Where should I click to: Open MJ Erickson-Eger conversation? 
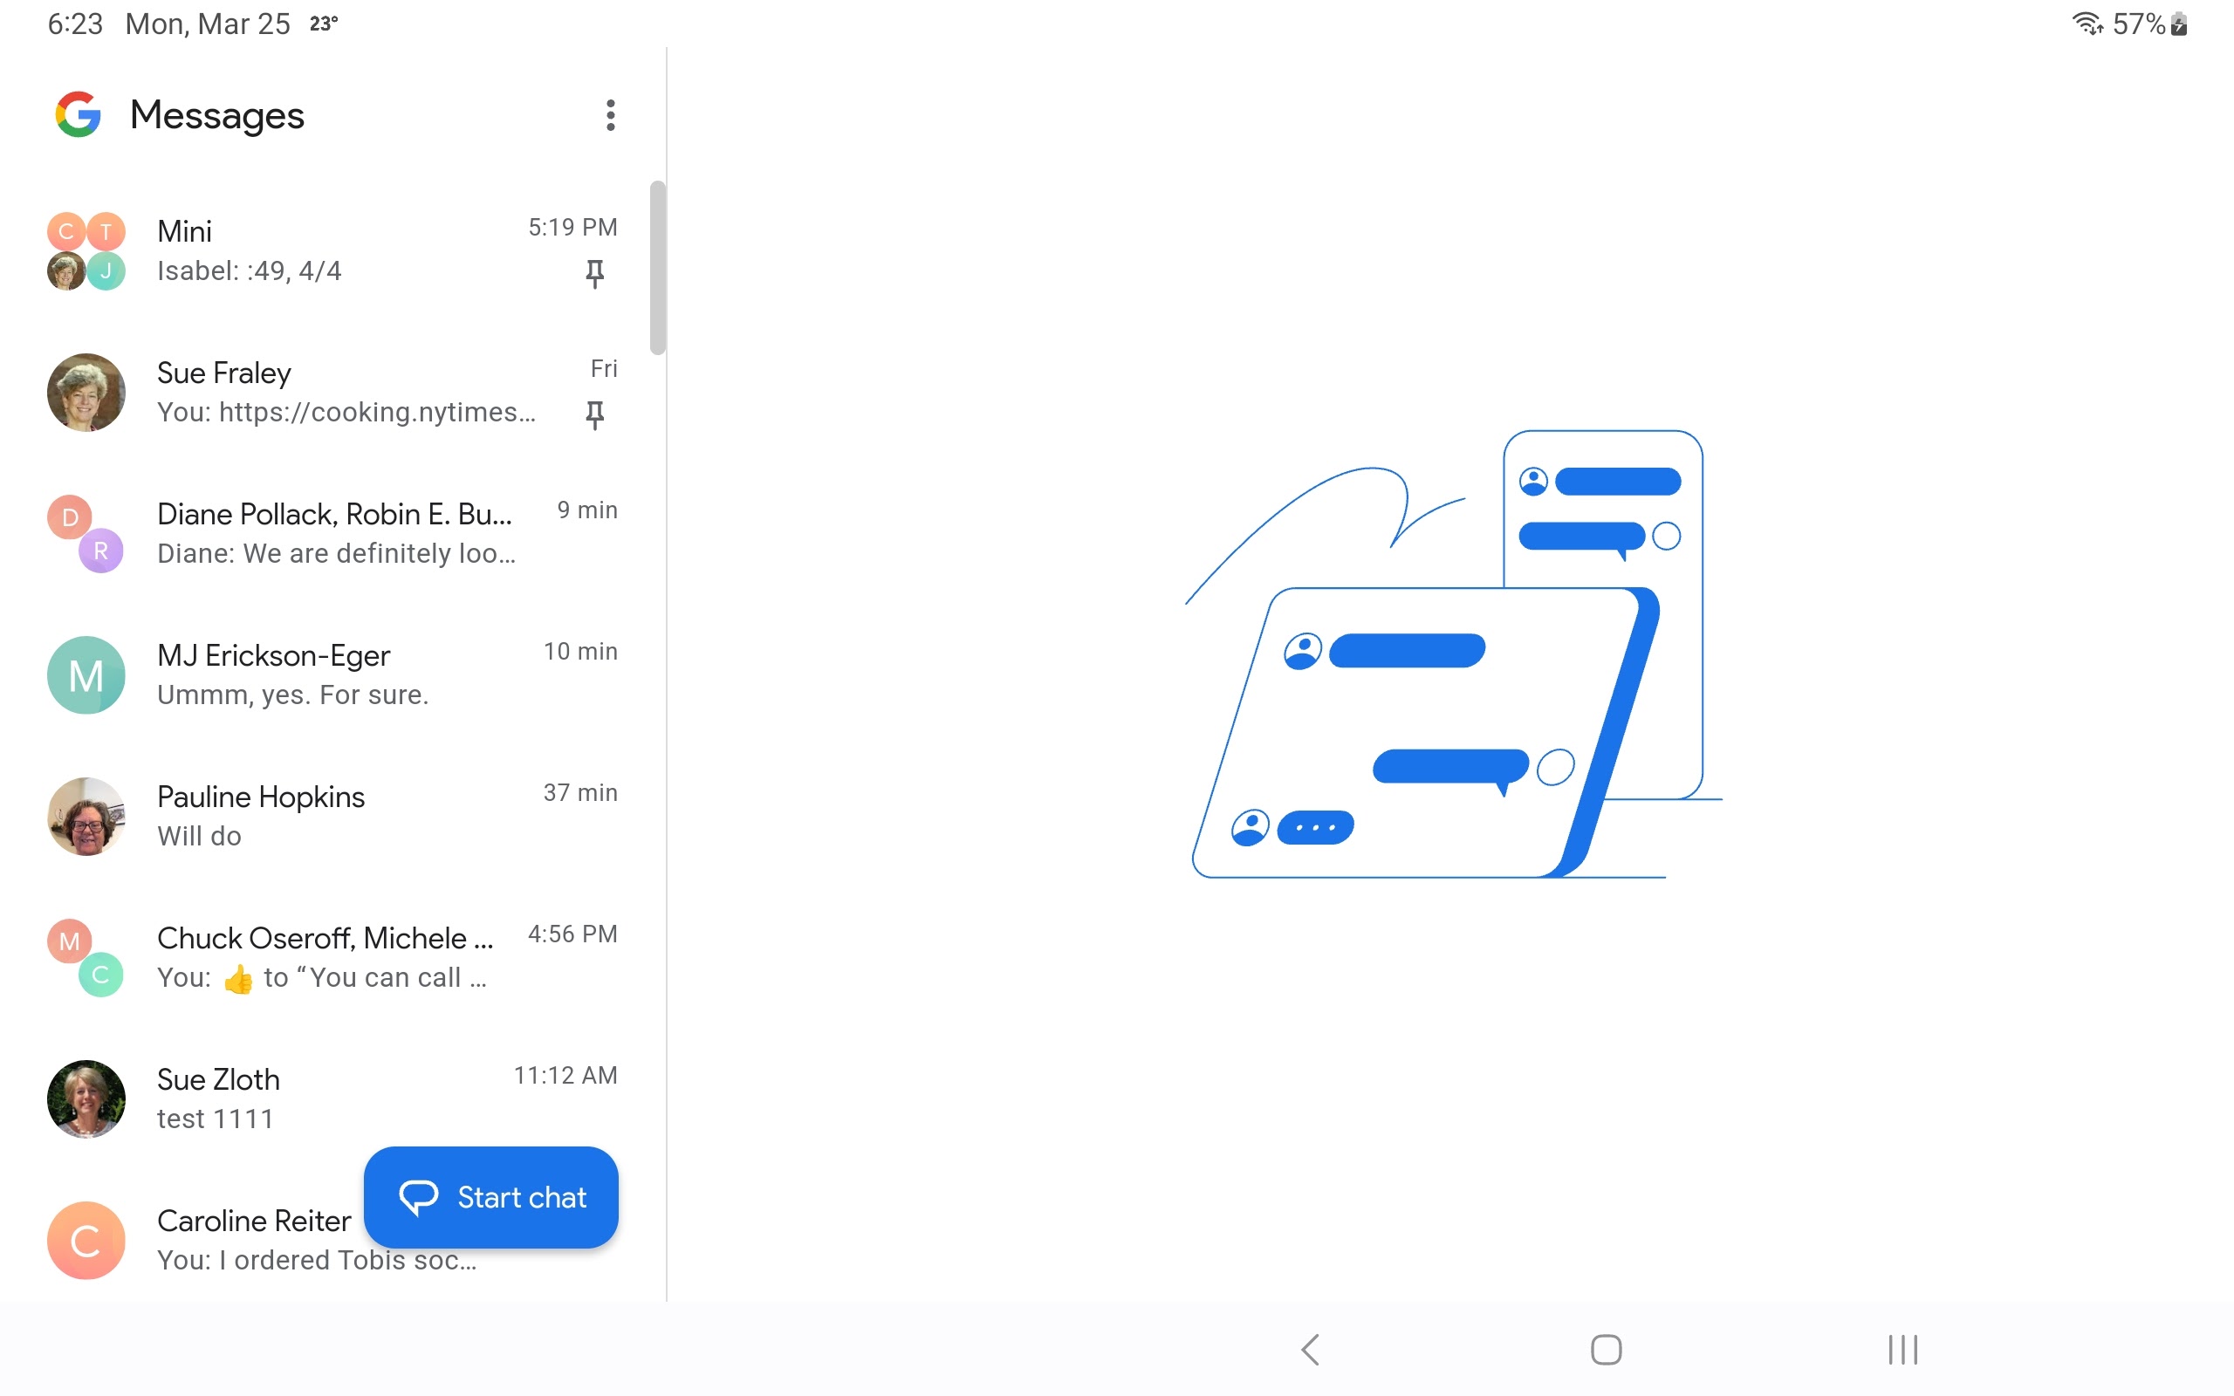click(x=332, y=675)
